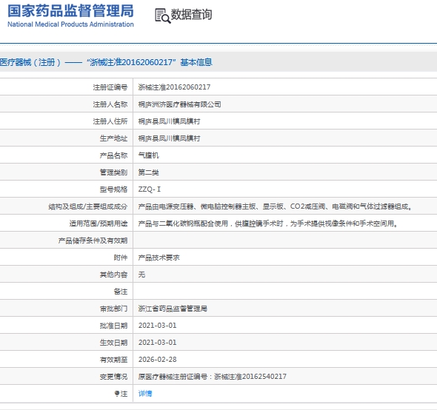Click the 生效日期 label
The height and width of the screenshot is (410, 437).
(x=113, y=343)
